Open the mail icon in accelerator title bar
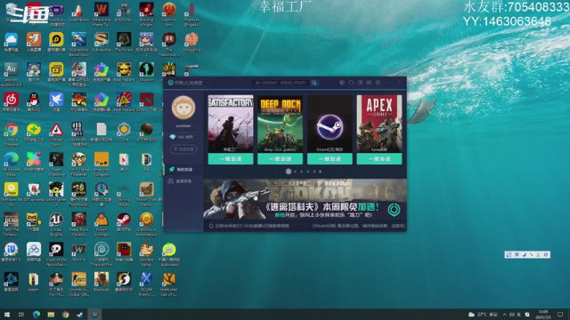The width and height of the screenshot is (570, 320). (x=369, y=83)
